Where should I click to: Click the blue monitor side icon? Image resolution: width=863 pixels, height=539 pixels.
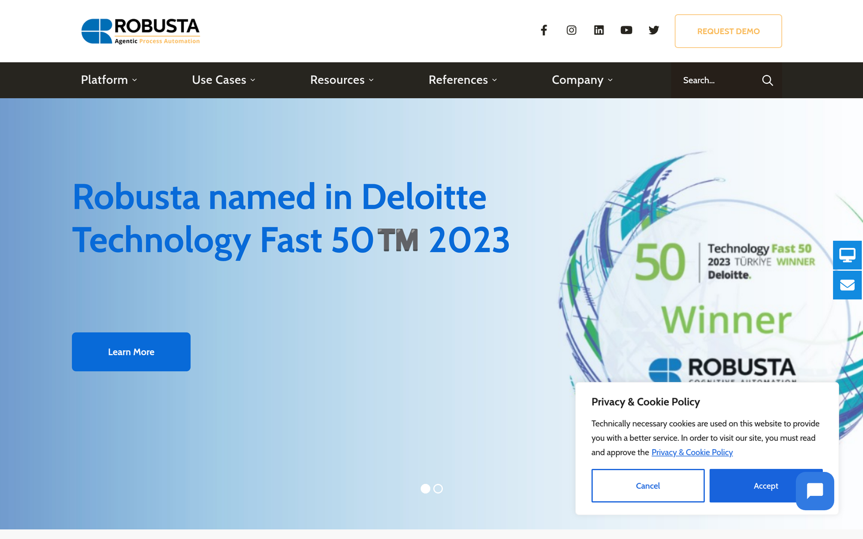847,255
